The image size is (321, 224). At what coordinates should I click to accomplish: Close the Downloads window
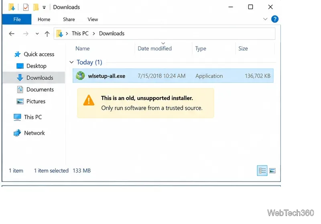(270, 7)
